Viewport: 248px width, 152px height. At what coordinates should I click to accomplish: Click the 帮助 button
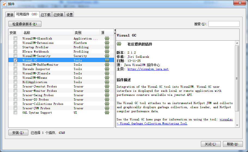pos(233,144)
